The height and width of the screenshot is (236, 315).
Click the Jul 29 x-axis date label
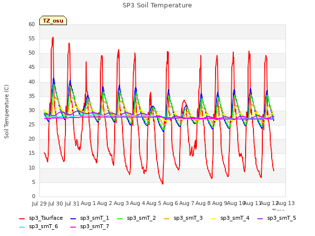point(39,204)
